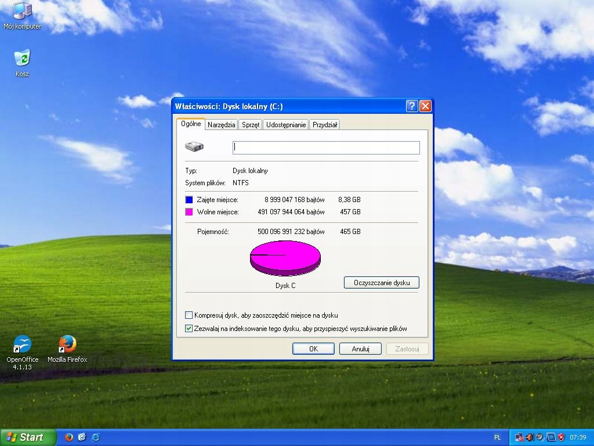The height and width of the screenshot is (446, 594).
Task: Focus the disk label text field
Action: pos(325,148)
